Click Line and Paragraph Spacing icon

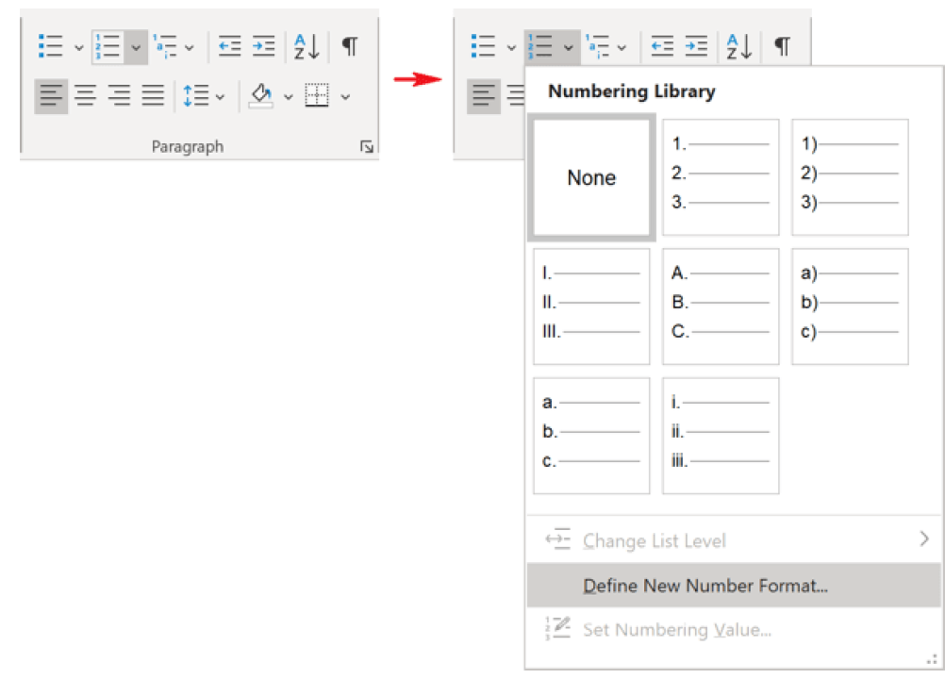pos(196,96)
